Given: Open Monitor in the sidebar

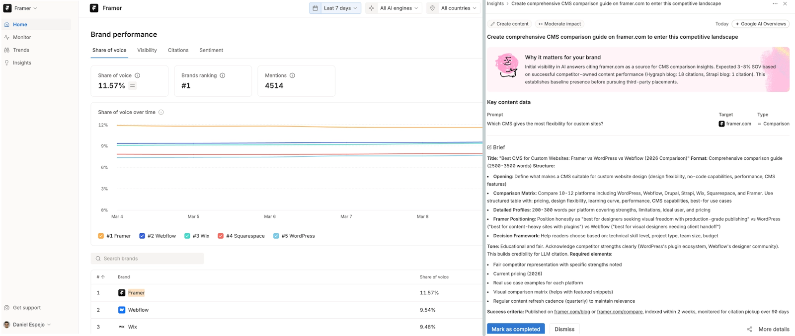Looking at the screenshot, I should 22,37.
